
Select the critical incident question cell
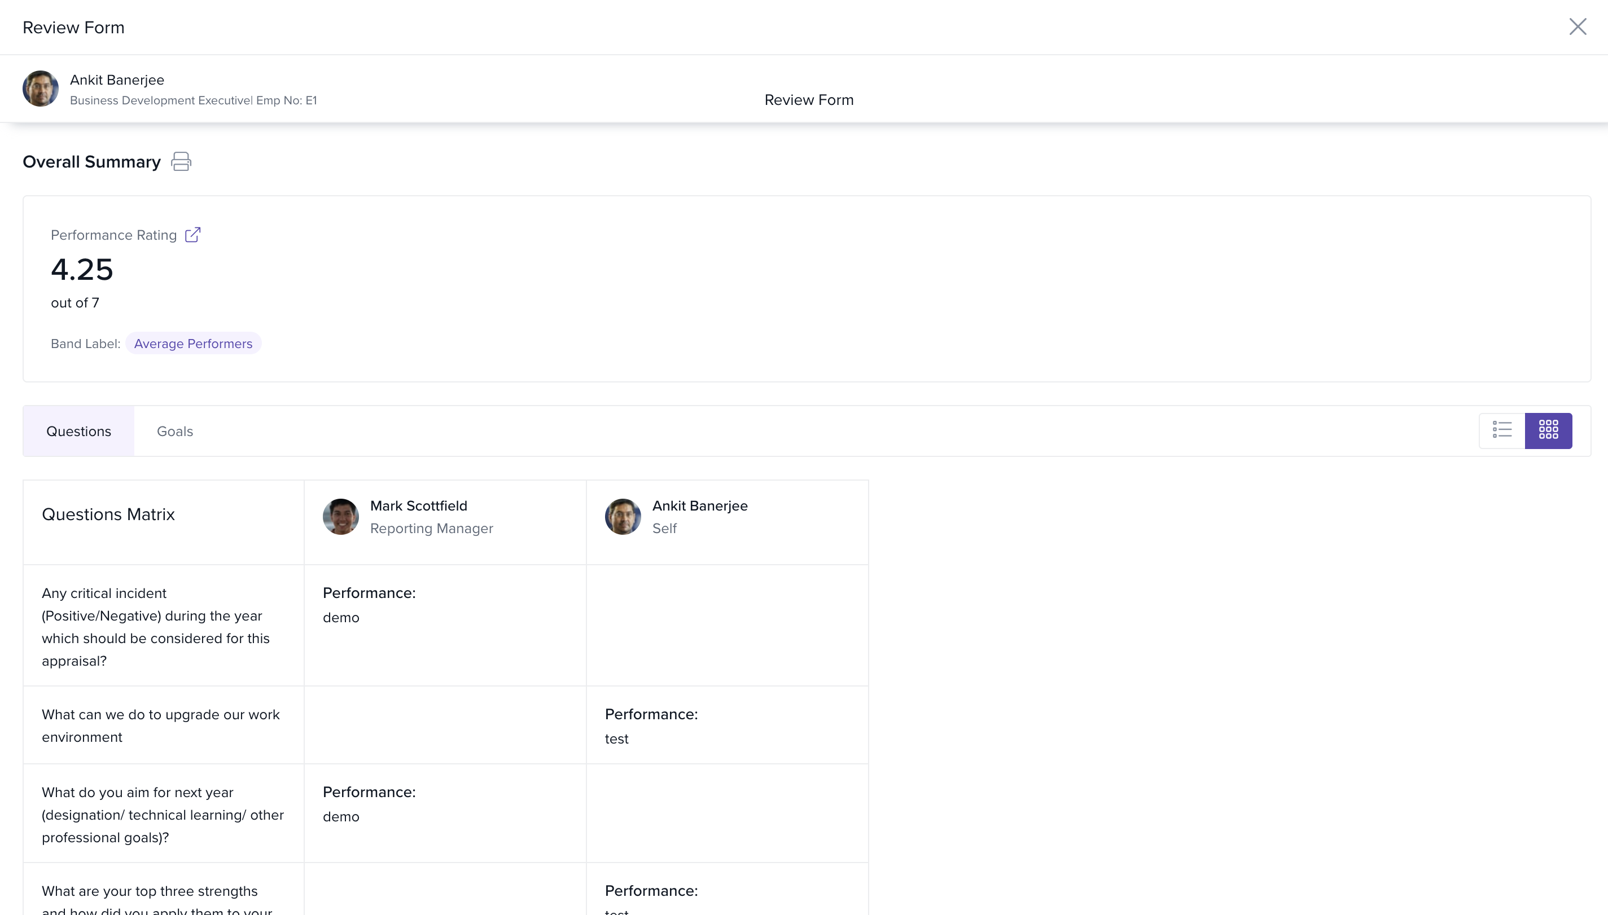pos(155,627)
